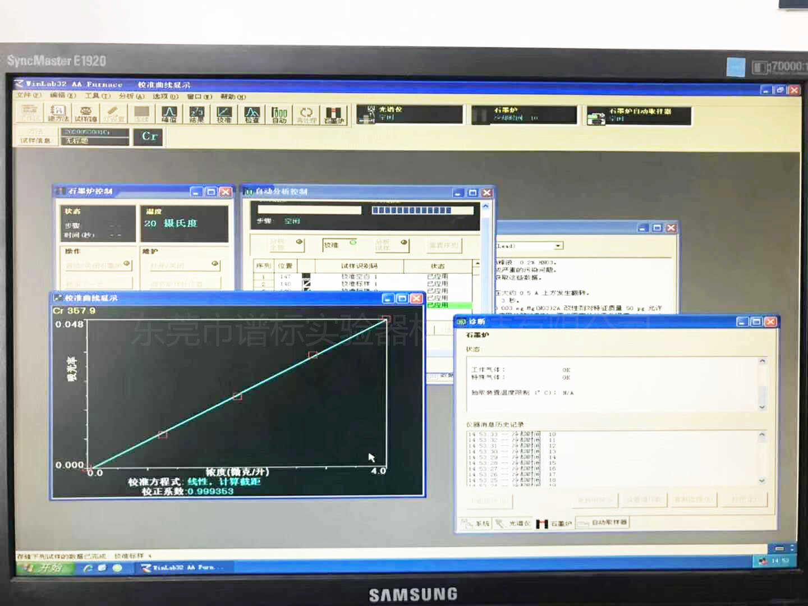Click the Cr element button
The width and height of the screenshot is (808, 606).
[149, 136]
